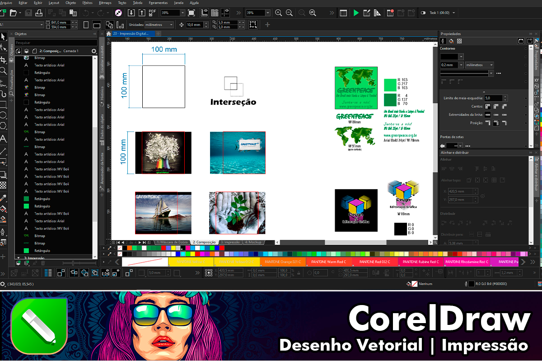The image size is (542, 361).
Task: Click the Pesquisar search field in Objetos
Action: pyautogui.click(x=56, y=43)
